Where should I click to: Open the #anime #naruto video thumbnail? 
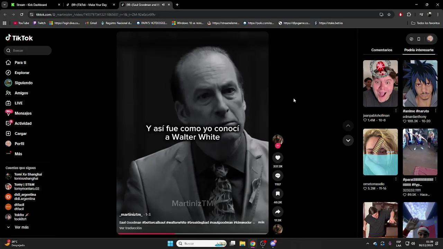tap(420, 83)
